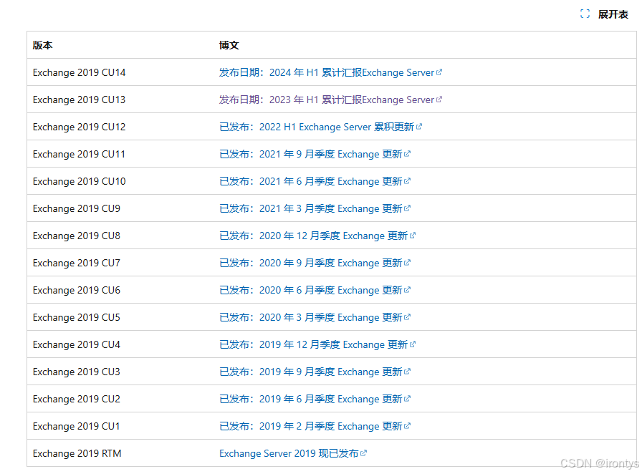Open the 2021 年 6 月季度 Exchange 更新 link
The height and width of the screenshot is (474, 642).
[315, 181]
